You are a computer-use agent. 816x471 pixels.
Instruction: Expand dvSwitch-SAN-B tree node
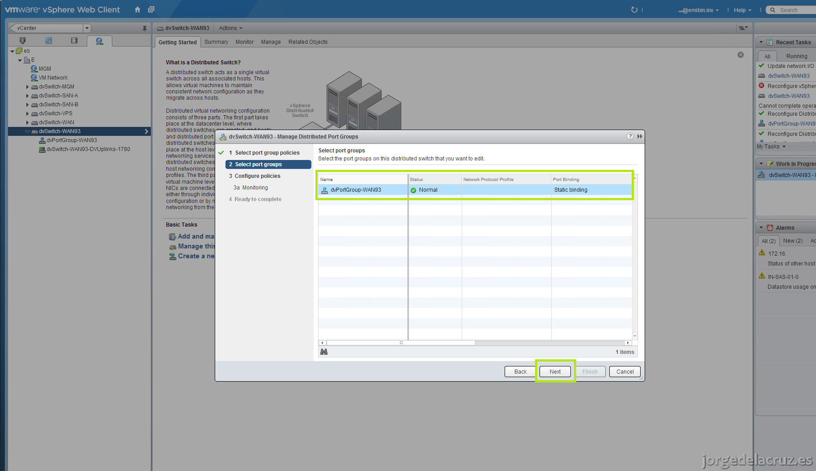(27, 105)
